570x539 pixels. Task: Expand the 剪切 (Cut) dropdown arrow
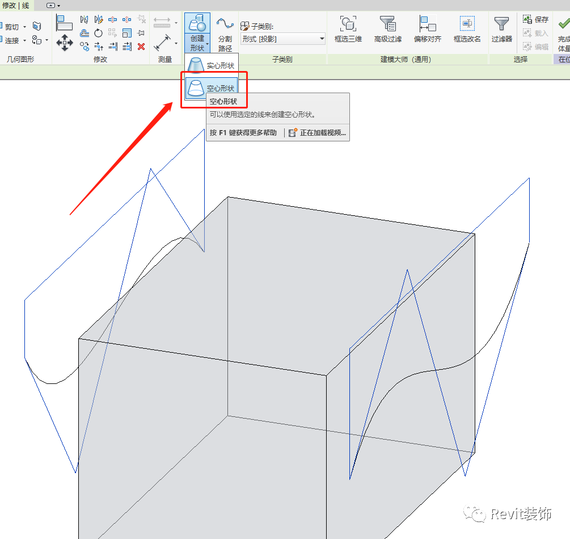pos(24,27)
